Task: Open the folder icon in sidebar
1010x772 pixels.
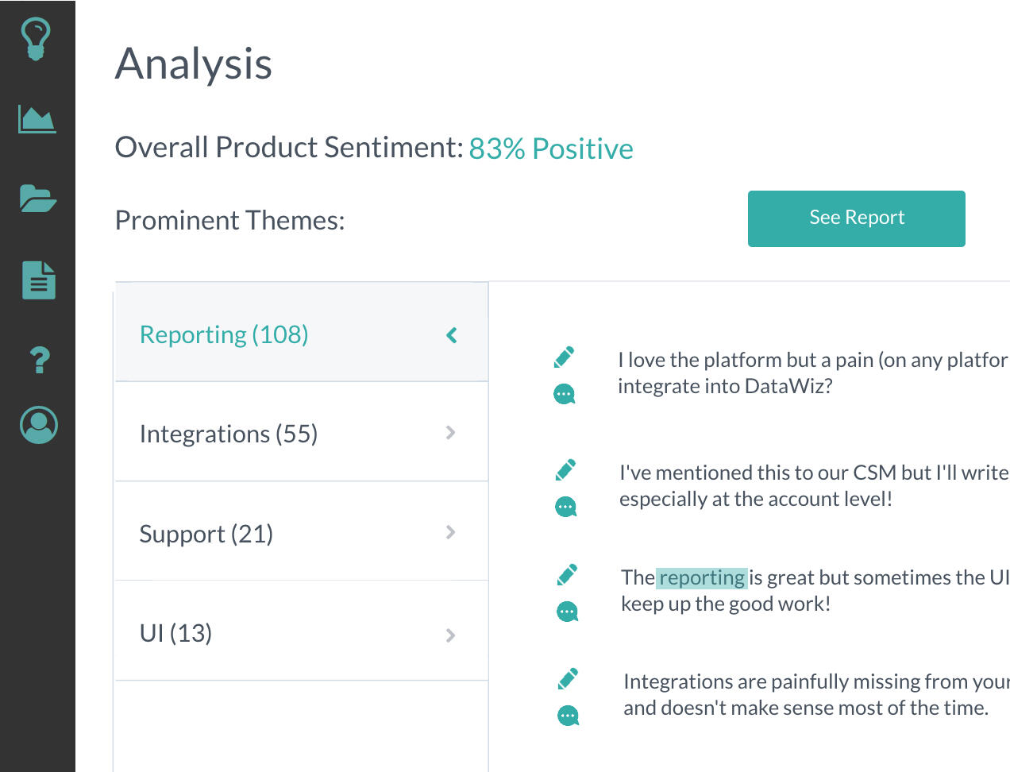Action: pyautogui.click(x=37, y=198)
